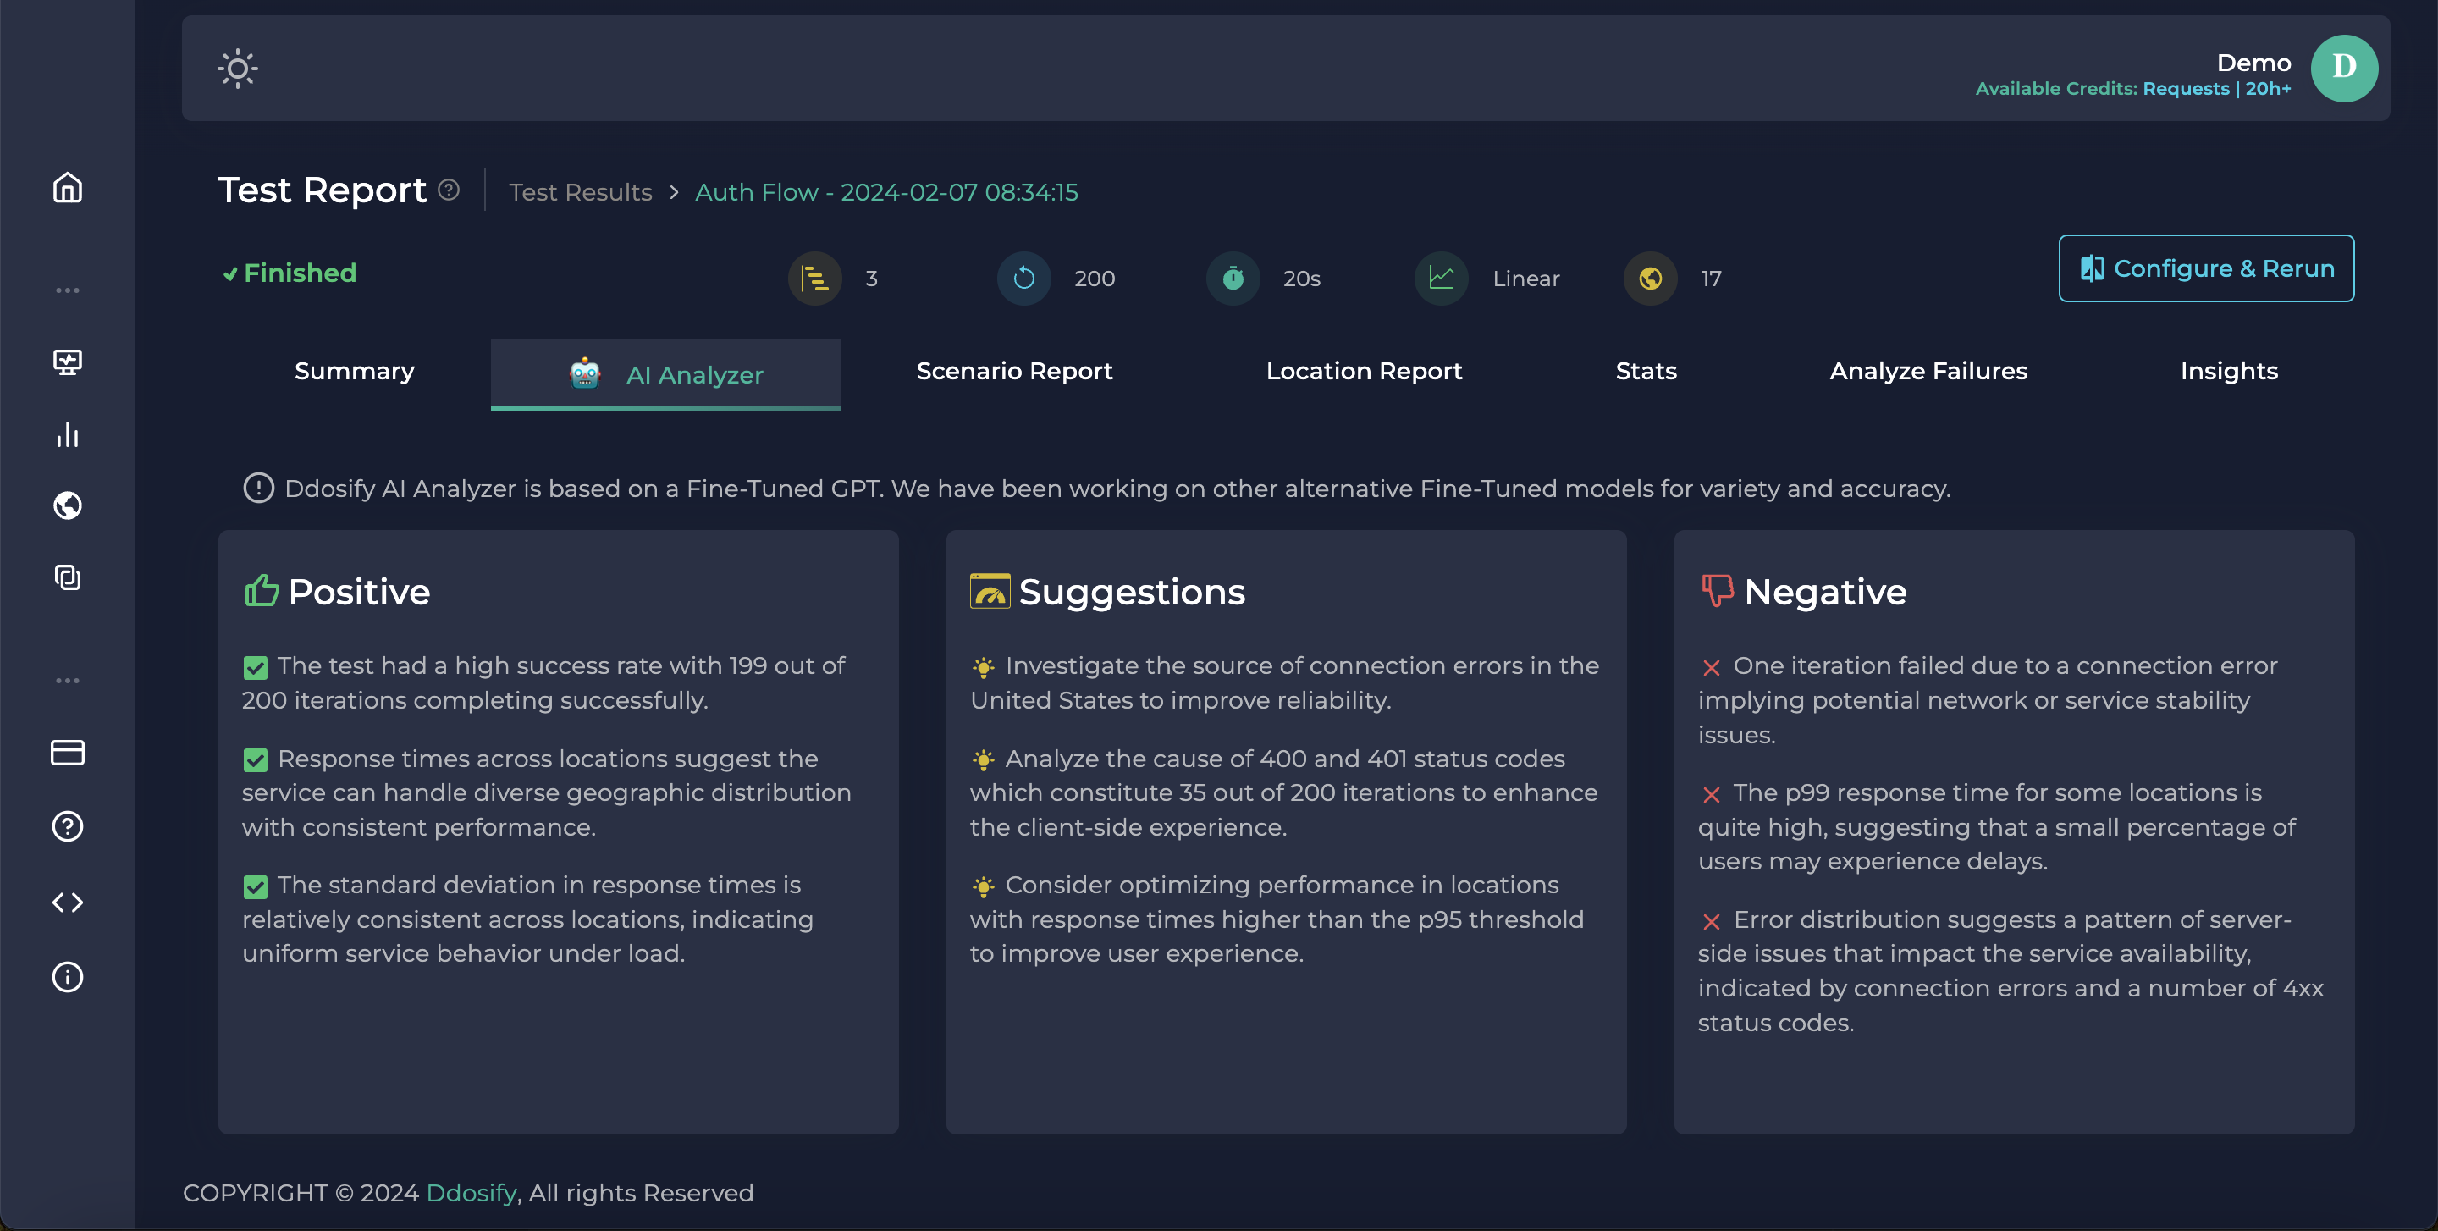Open the Ddosify link in the footer
The height and width of the screenshot is (1231, 2438).
coord(472,1193)
